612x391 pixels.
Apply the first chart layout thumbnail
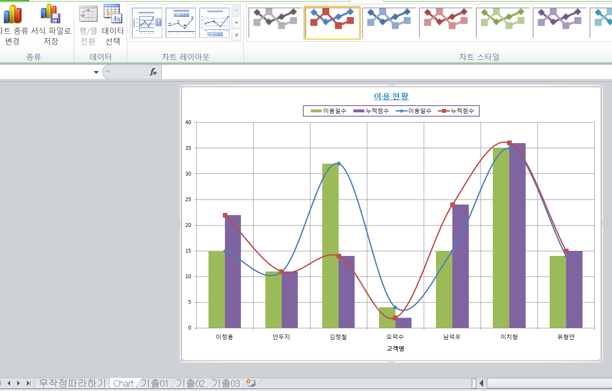tap(147, 23)
